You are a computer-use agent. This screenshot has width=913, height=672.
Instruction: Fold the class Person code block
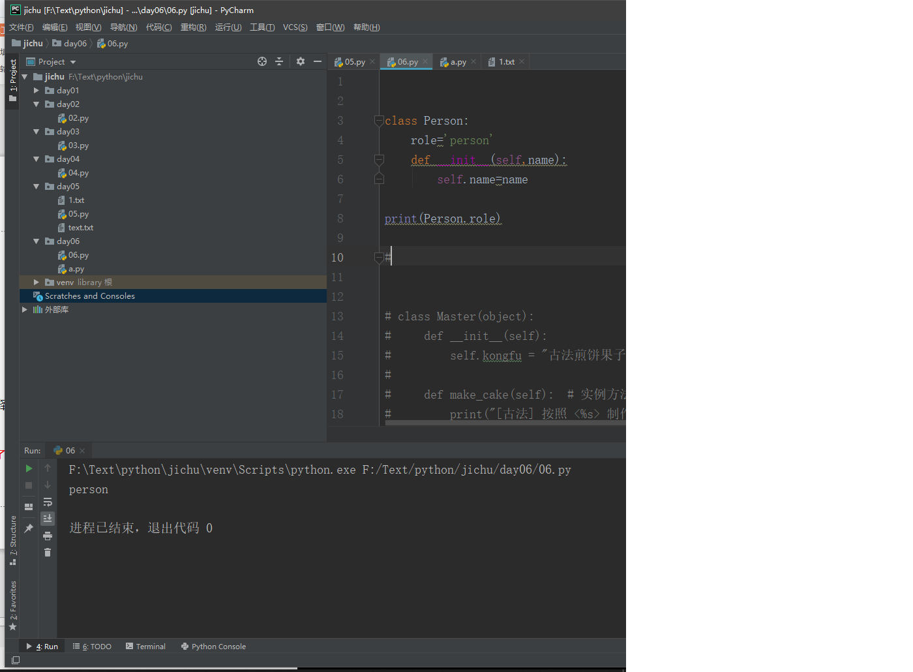[379, 121]
